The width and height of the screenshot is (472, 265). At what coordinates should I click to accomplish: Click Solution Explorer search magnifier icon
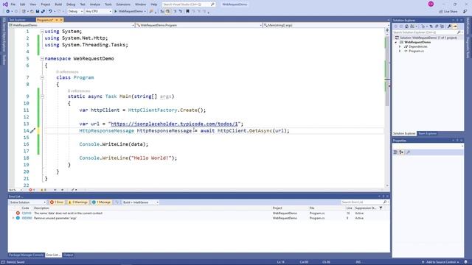459,32
